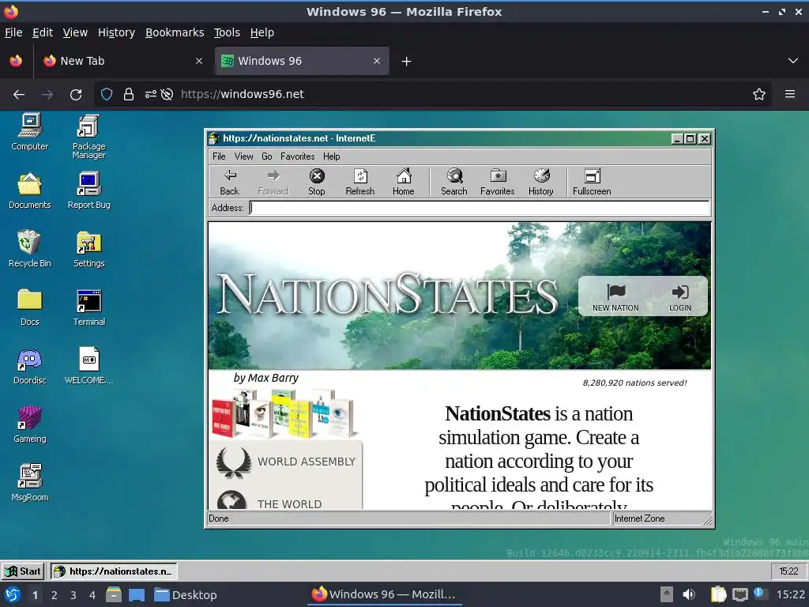Viewport: 809px width, 607px height.
Task: Click the site padlock icon
Action: [x=129, y=95]
